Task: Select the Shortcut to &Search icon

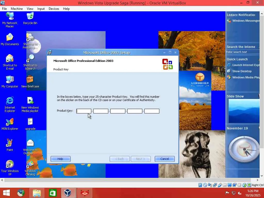Action: point(30,62)
